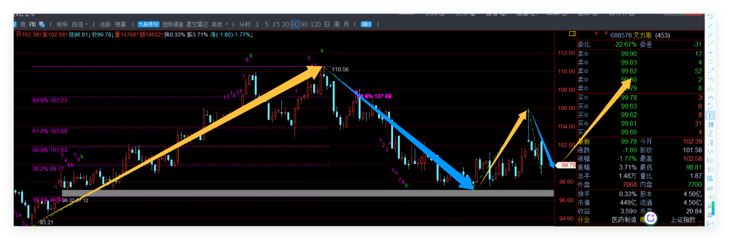The image size is (729, 240).
Task: Open the 信 info button
Action: coord(23,24)
